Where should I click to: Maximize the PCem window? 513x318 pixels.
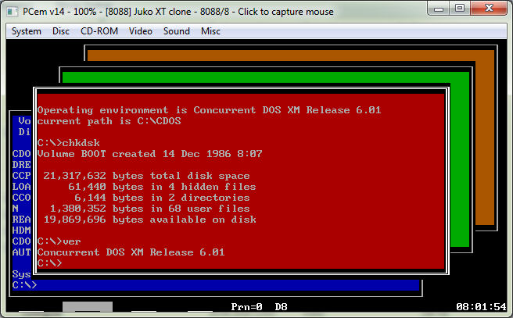(460, 9)
